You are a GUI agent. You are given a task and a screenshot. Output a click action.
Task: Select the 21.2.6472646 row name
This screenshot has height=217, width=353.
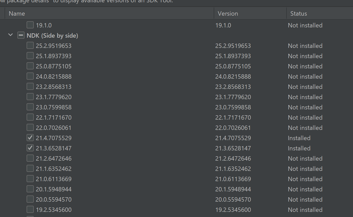(54, 159)
